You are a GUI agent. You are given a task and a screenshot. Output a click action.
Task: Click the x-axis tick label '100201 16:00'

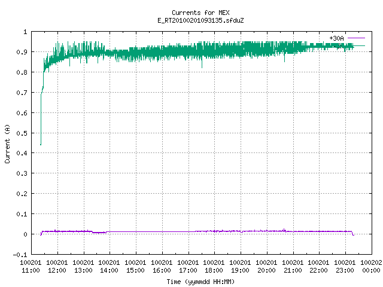pyautogui.click(x=162, y=267)
